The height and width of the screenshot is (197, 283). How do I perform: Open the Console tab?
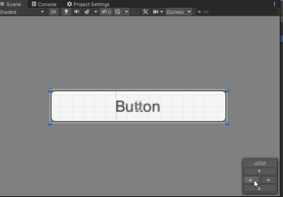44,4
